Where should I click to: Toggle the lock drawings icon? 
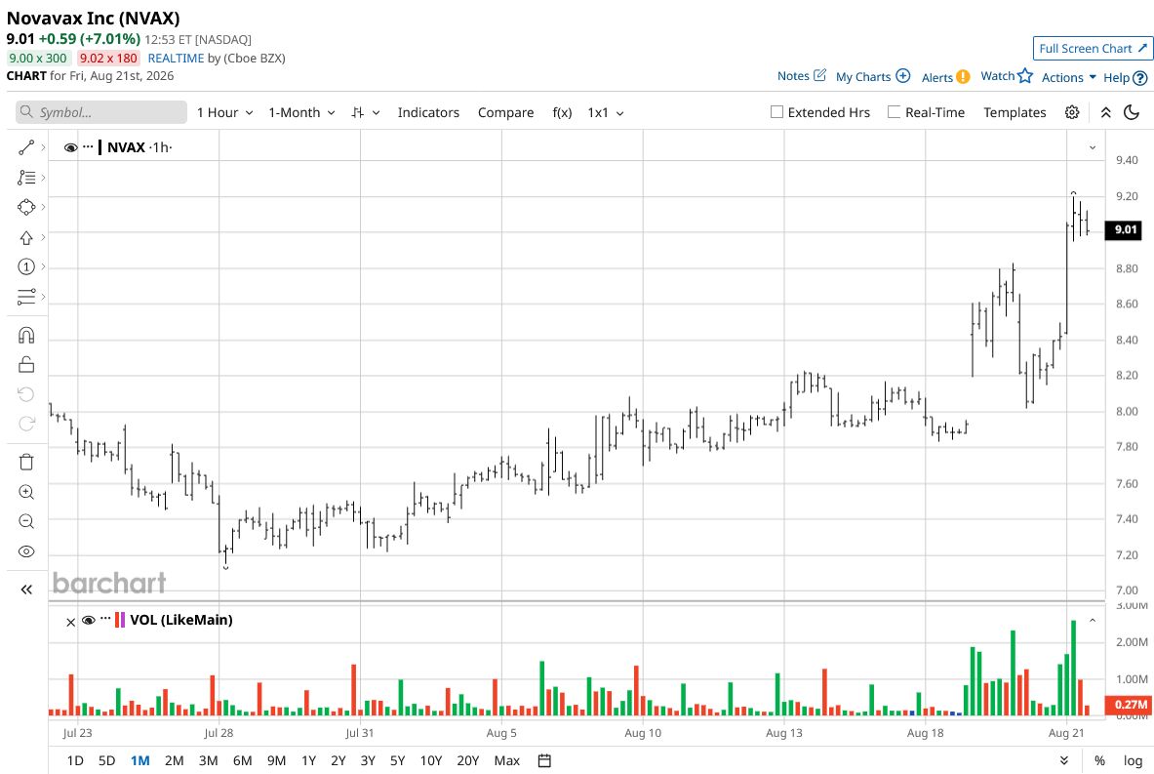click(26, 364)
